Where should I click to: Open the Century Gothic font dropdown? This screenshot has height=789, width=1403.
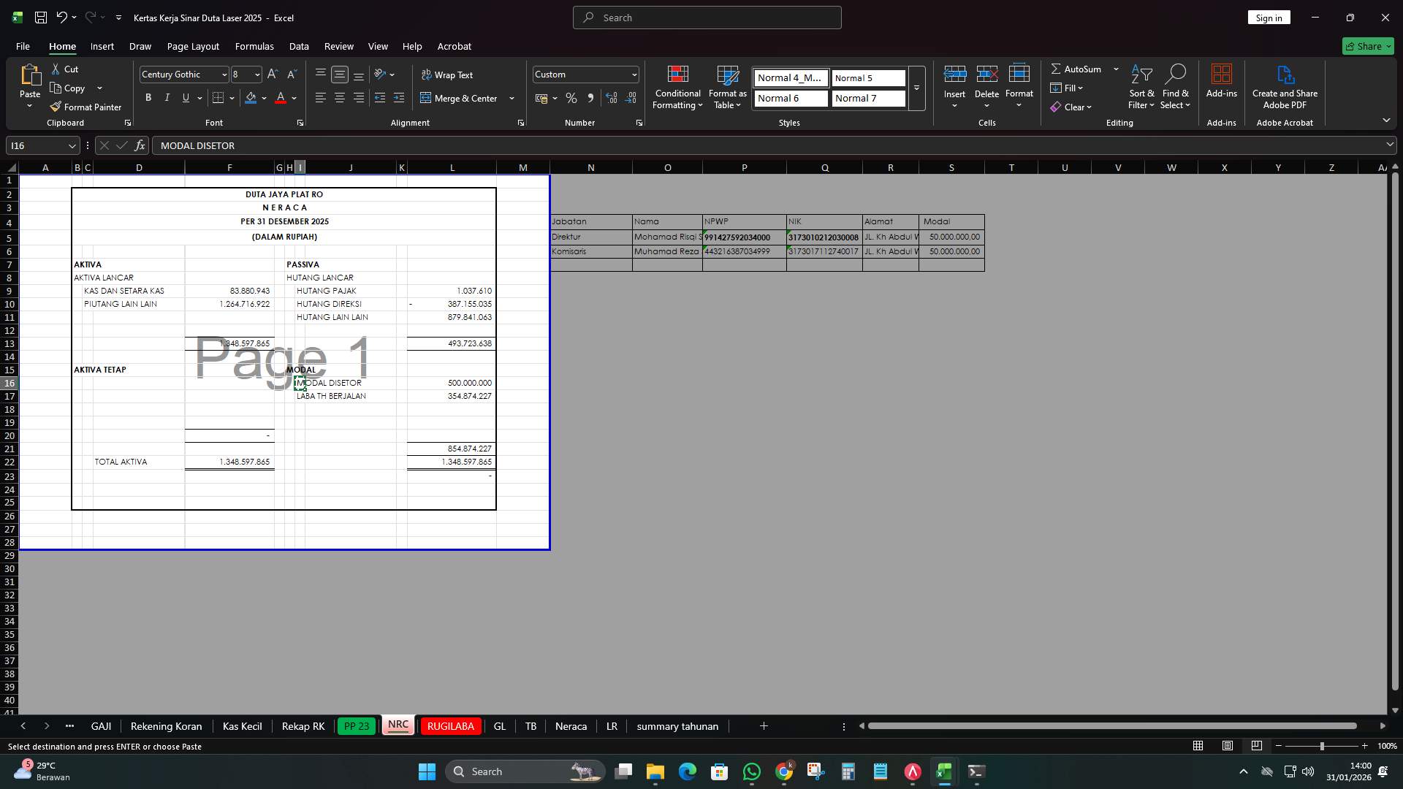point(224,74)
